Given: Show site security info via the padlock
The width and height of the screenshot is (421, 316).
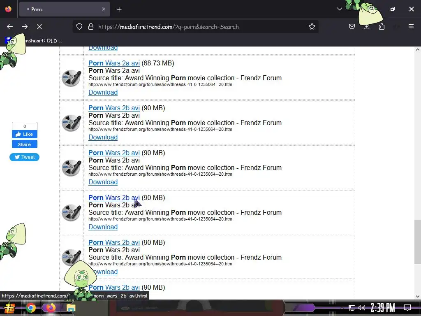Looking at the screenshot, I should coord(91,27).
